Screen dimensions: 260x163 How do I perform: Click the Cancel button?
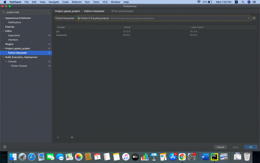coord(220,147)
